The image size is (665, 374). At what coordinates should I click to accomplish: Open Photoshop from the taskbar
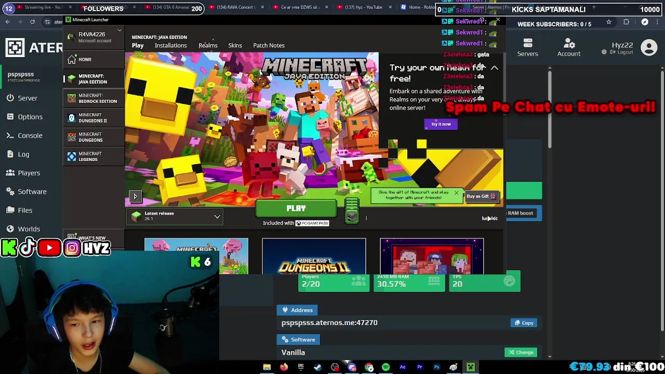[x=436, y=367]
